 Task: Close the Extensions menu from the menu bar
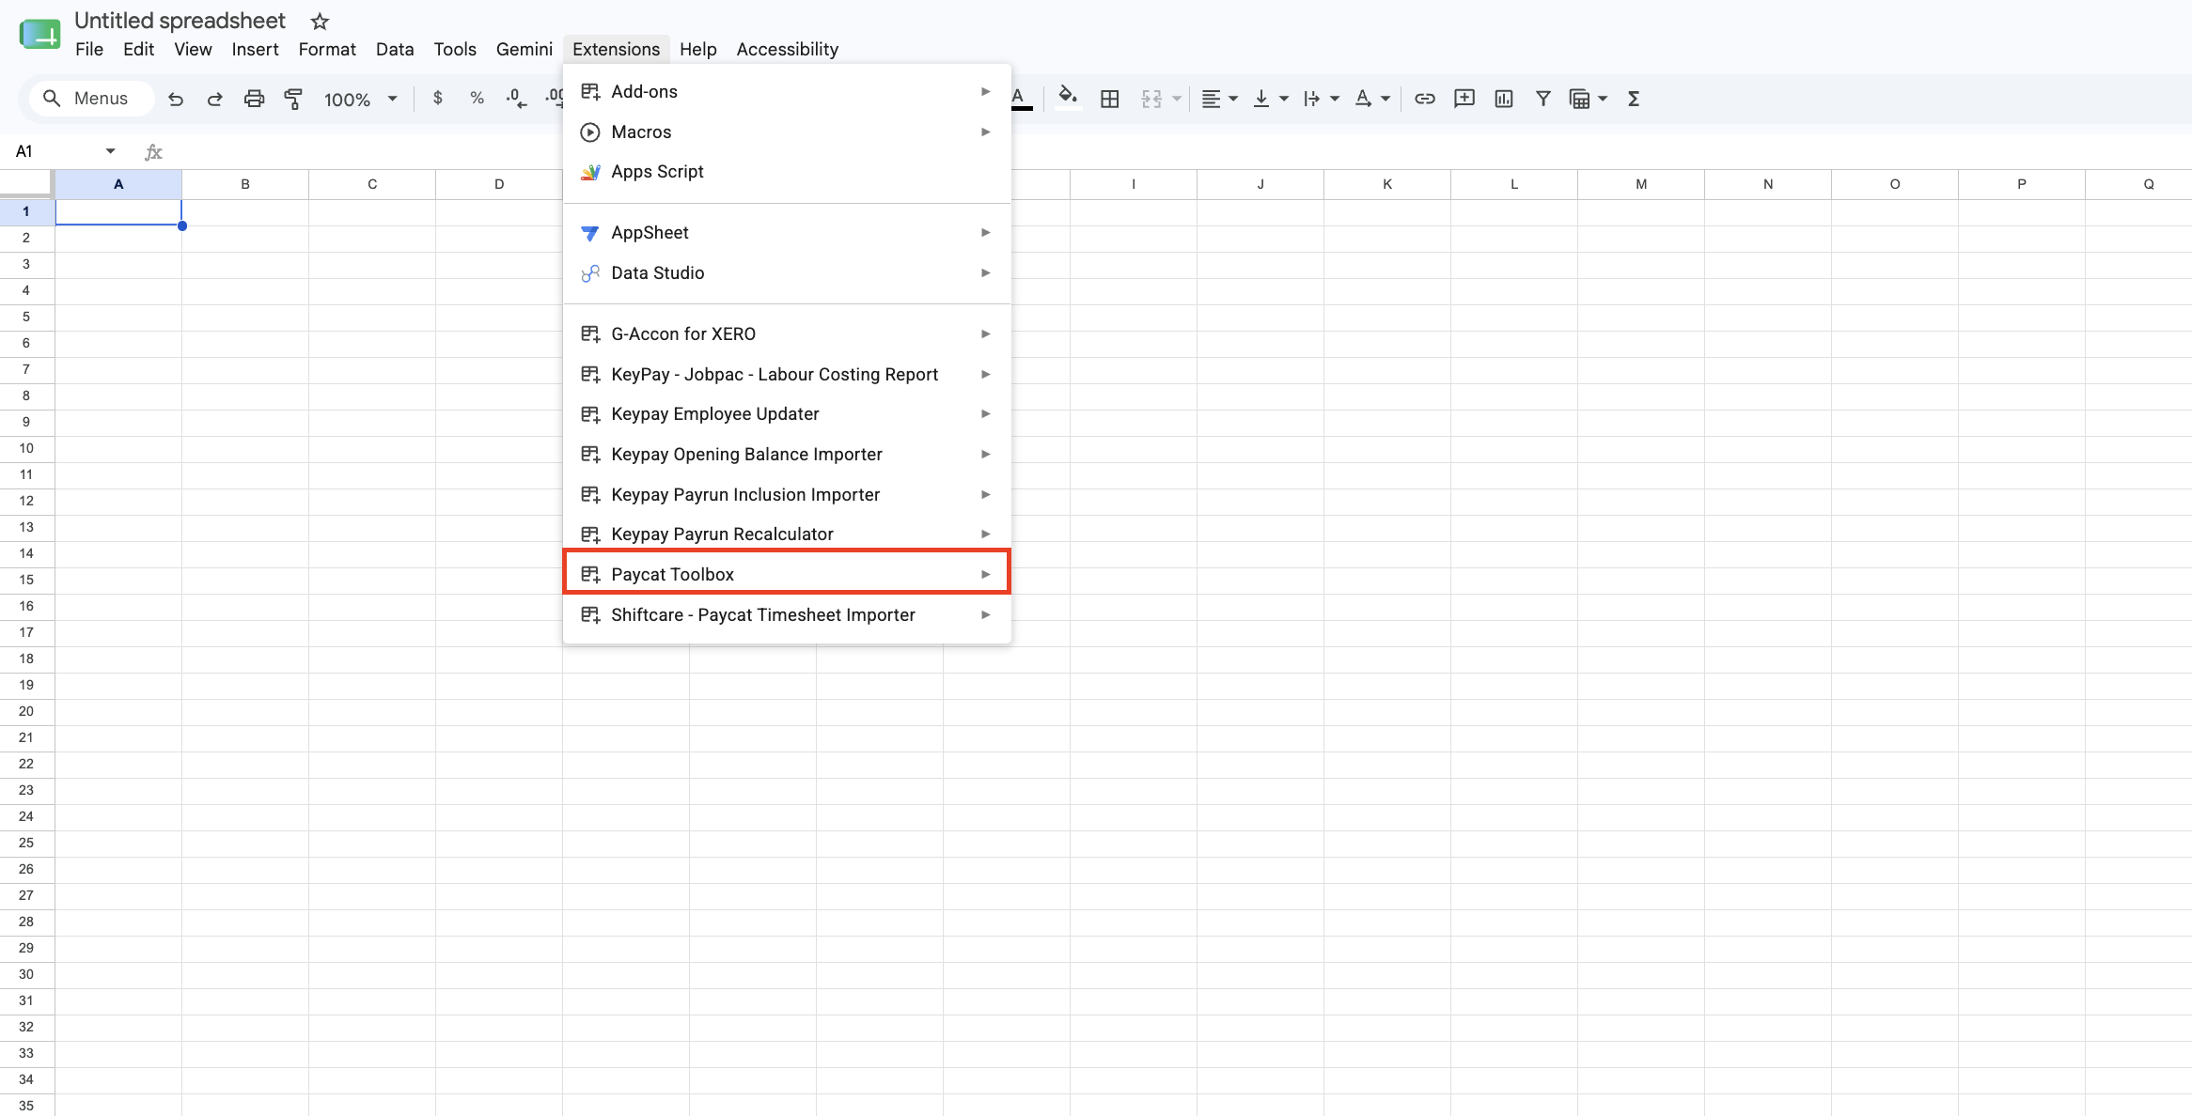pos(617,49)
